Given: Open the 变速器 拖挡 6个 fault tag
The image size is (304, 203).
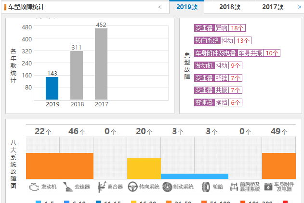Looking at the screenshot, I should pyautogui.click(x=218, y=102).
